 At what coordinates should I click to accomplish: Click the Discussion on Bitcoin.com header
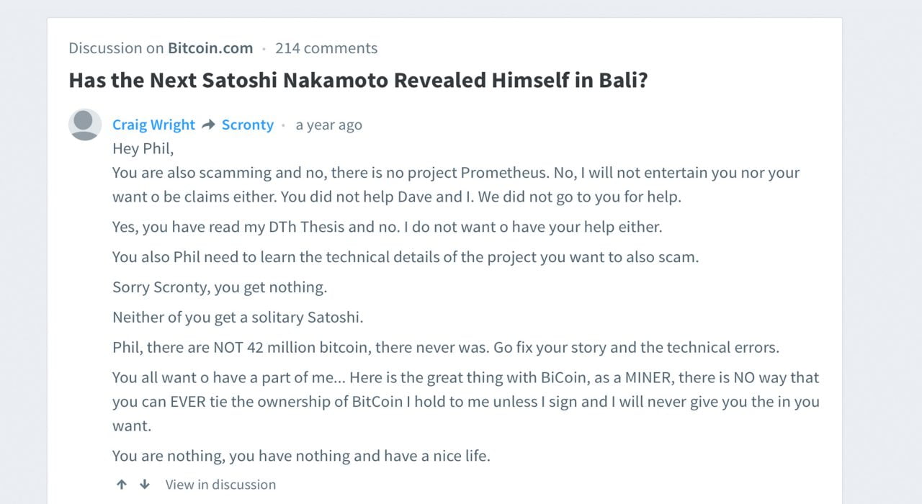pos(160,48)
